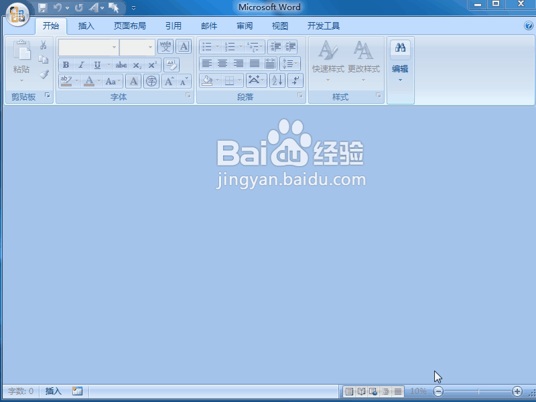This screenshot has height=402, width=536.
Task: Open the 段落 dialog launcher
Action: pyautogui.click(x=299, y=95)
